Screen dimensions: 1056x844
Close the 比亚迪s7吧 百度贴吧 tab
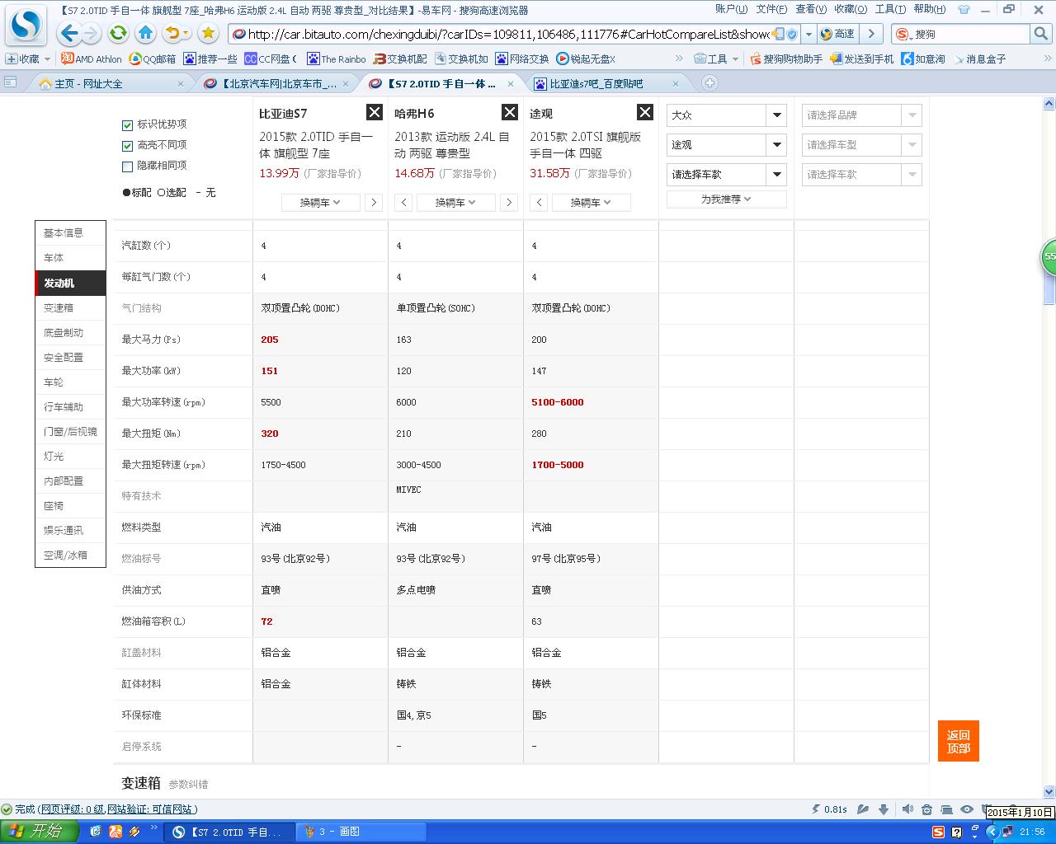pyautogui.click(x=676, y=84)
